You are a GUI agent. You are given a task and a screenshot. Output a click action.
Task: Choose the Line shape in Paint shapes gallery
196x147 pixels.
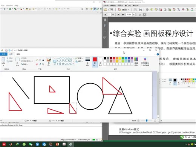click(x=55, y=58)
